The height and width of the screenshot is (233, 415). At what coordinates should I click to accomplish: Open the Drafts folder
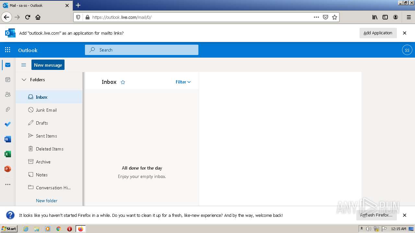pos(49,123)
